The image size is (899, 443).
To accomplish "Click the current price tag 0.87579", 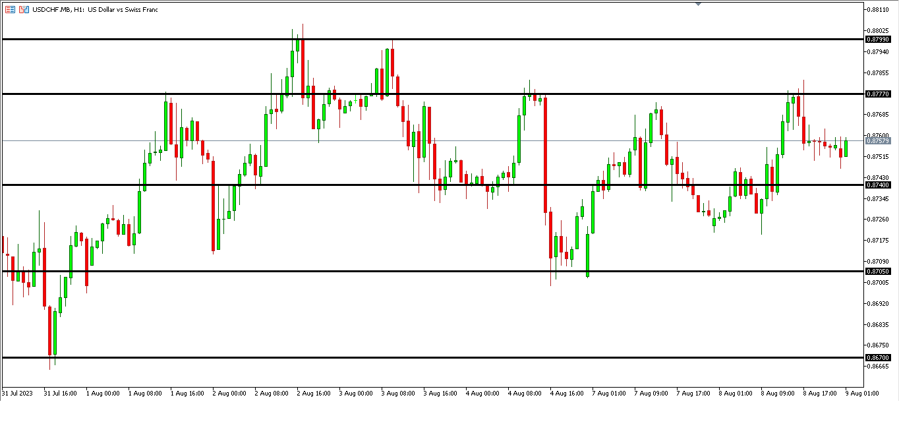I will point(879,141).
